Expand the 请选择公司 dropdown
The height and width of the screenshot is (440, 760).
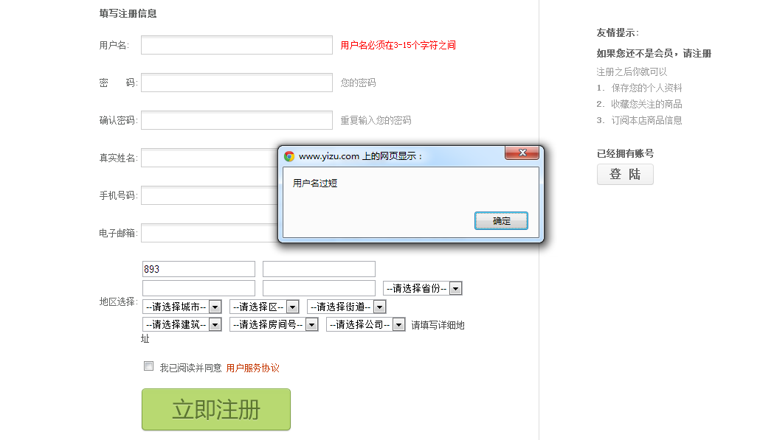[x=366, y=324]
